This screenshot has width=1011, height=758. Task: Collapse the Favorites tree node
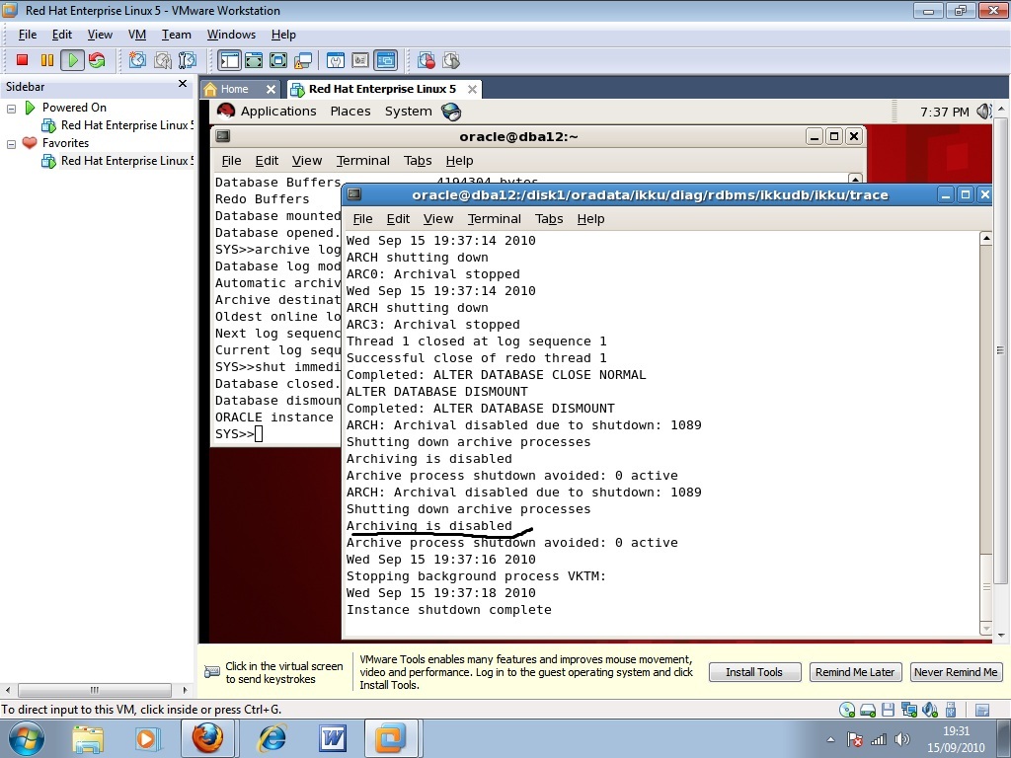(12, 143)
